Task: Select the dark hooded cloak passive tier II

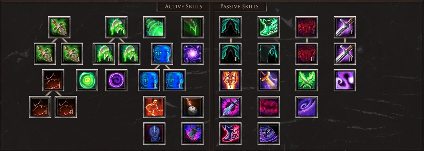Action: [231, 54]
